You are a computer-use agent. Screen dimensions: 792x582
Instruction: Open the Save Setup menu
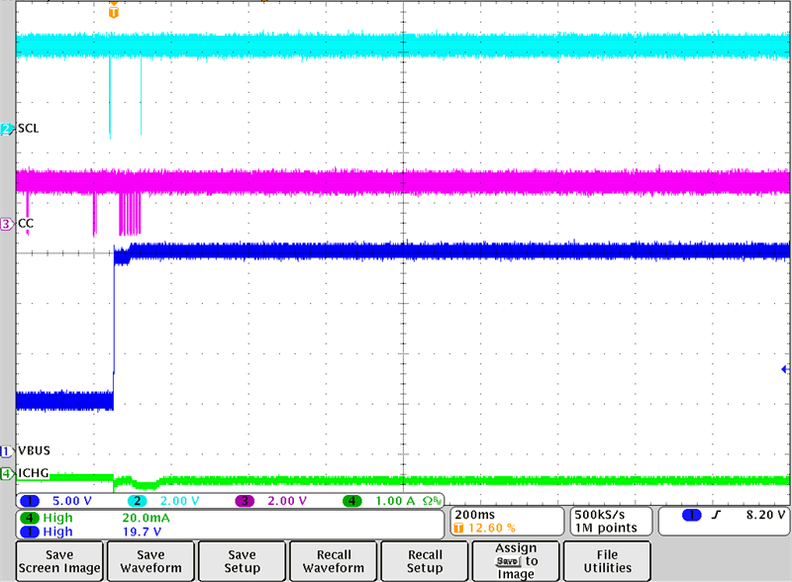coord(242,561)
